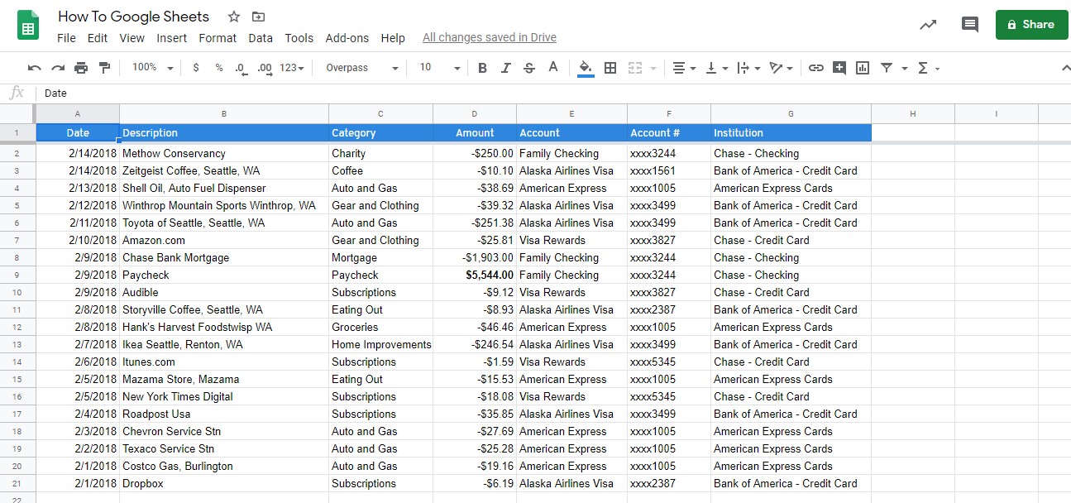Click the select-all corner box
Viewport: 1071px width, 503px height.
pyautogui.click(x=17, y=113)
